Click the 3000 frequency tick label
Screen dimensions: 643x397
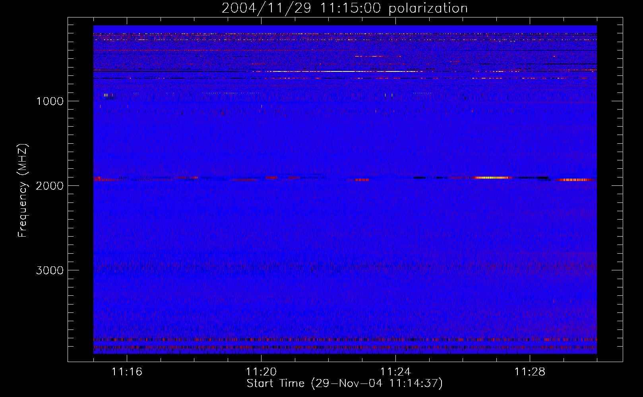(50, 270)
